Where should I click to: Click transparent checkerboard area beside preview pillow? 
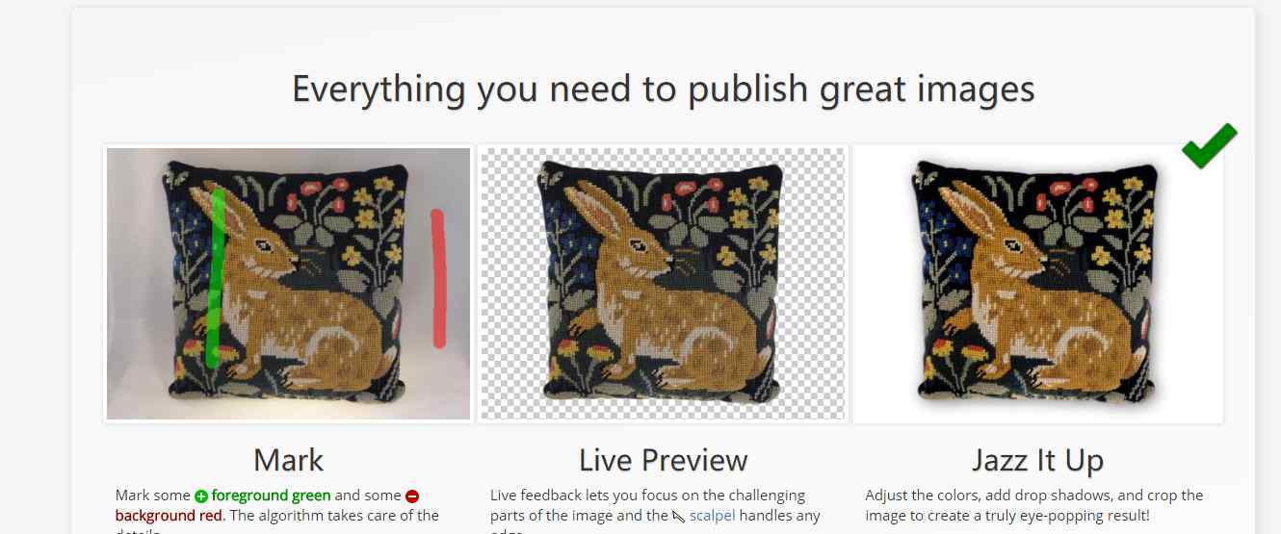(x=814, y=284)
